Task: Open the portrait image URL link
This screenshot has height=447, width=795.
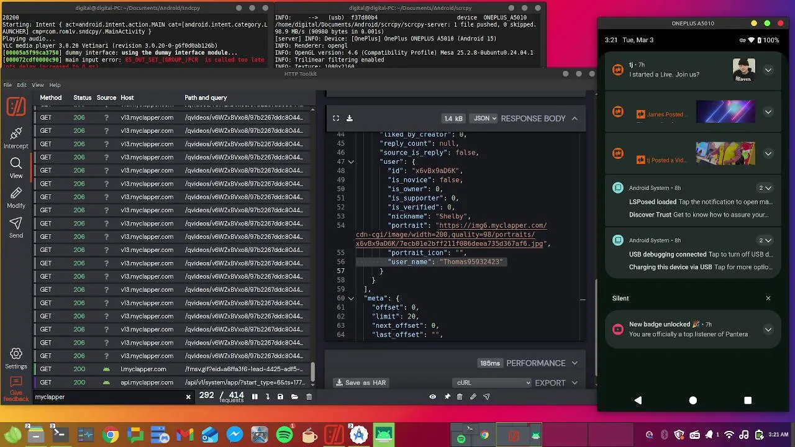Action: pos(452,235)
